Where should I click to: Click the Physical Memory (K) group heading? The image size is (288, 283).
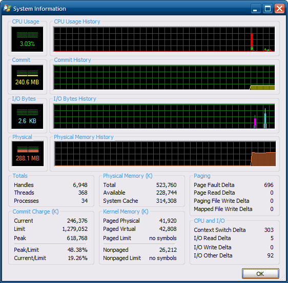click(128, 176)
